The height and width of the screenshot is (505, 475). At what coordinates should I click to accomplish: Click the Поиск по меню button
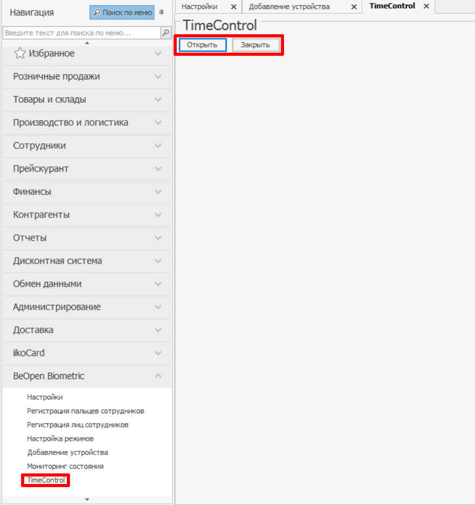tap(122, 12)
